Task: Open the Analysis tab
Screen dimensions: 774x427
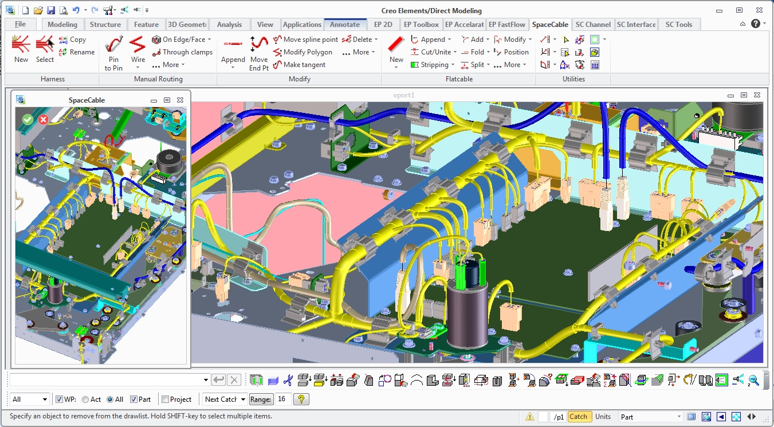Action: pos(229,24)
